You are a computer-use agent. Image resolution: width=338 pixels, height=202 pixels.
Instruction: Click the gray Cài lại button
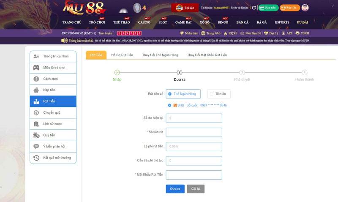[x=196, y=189]
